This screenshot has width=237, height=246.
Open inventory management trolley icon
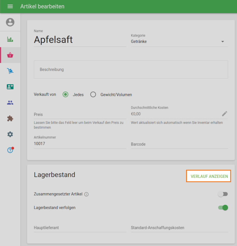[x=10, y=71]
